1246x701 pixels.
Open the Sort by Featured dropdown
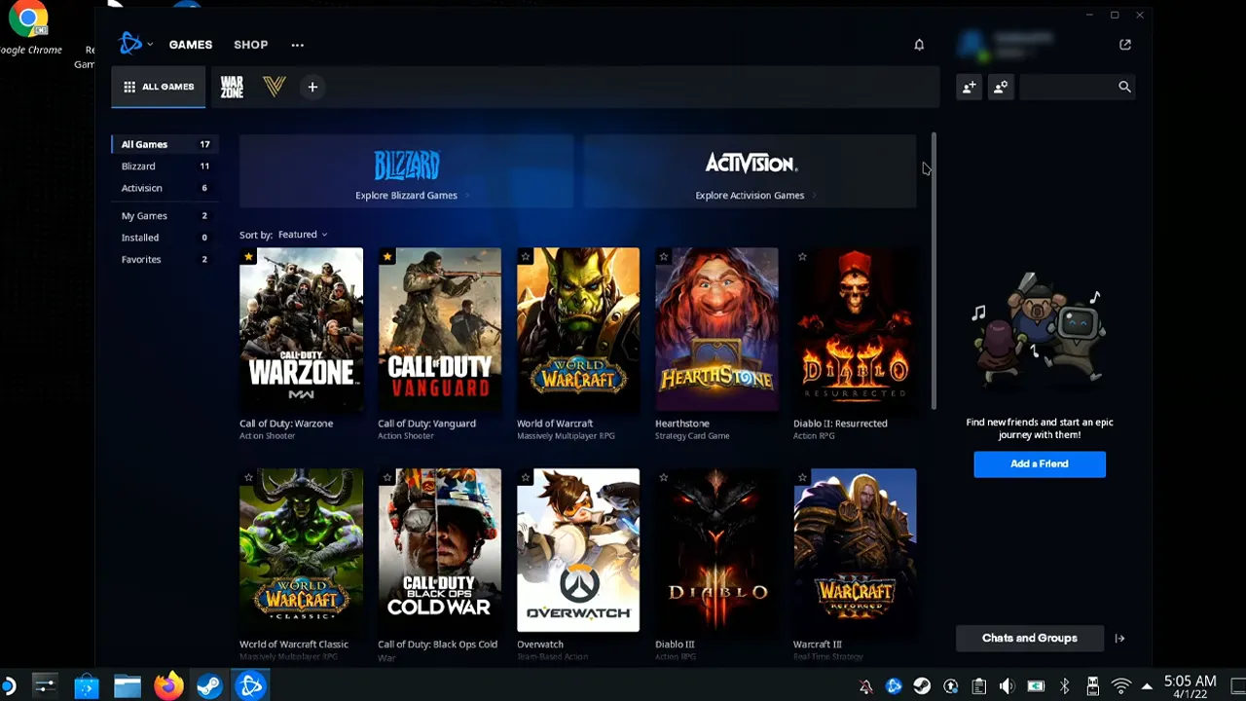click(303, 235)
